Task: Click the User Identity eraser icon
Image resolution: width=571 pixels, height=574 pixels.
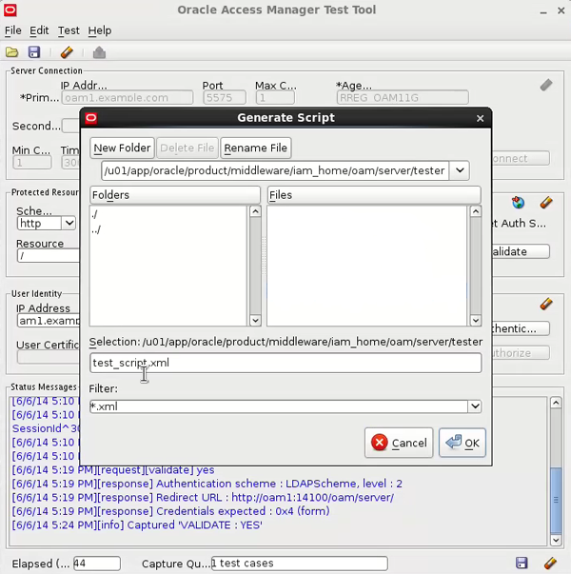Action: coord(545,304)
